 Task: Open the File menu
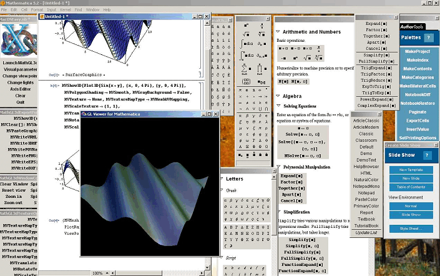tap(4, 9)
